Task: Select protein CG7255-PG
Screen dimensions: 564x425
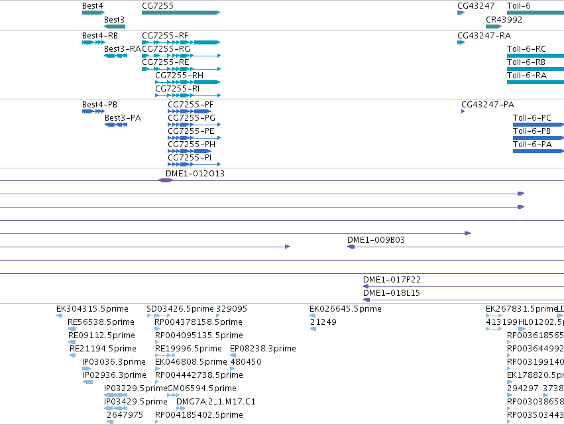Action: (x=194, y=125)
